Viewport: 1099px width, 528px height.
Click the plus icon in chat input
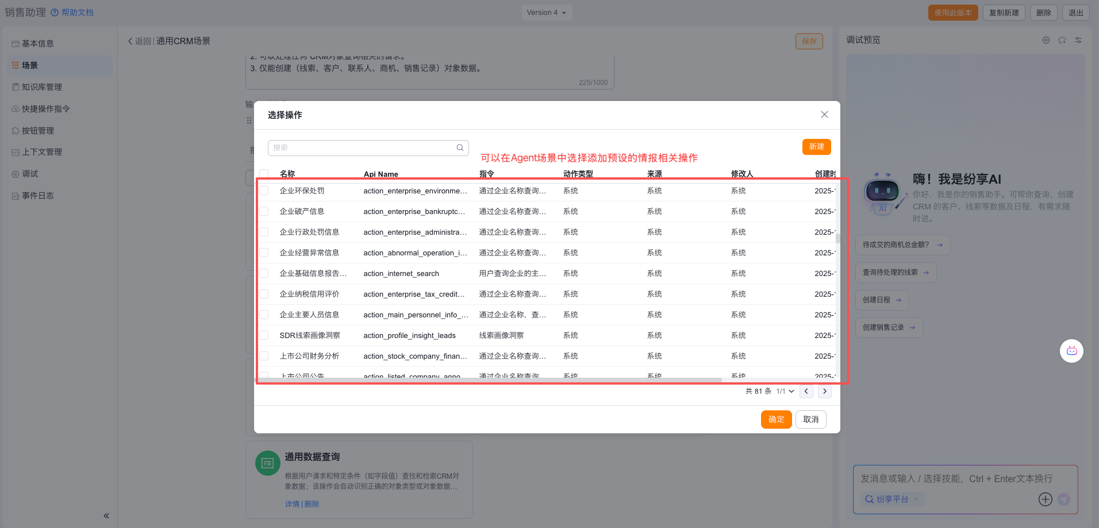pyautogui.click(x=1046, y=499)
